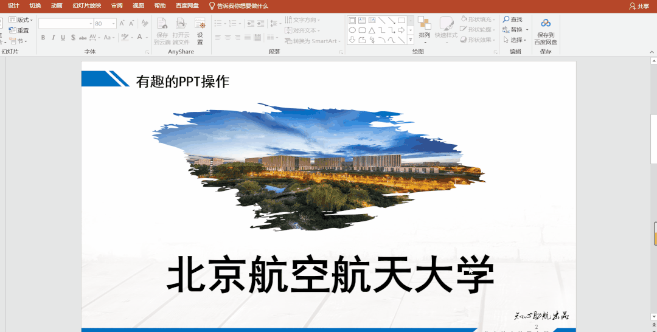The height and width of the screenshot is (332, 657).
Task: Select the triangle shape
Action: pos(372,30)
